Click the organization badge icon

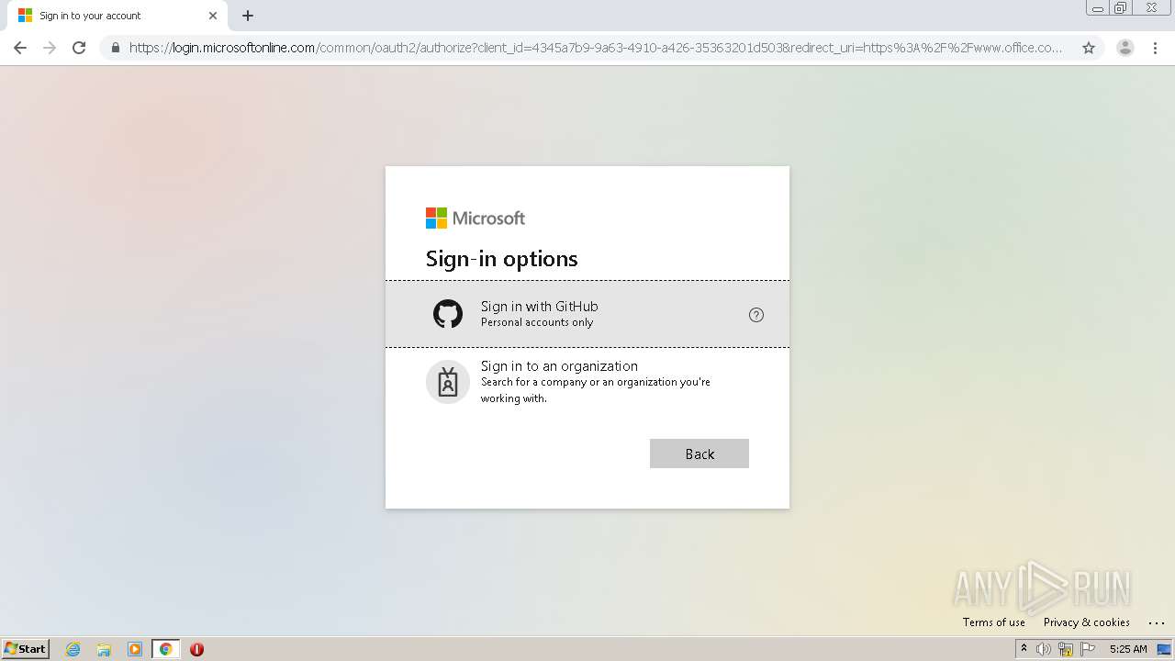448,381
